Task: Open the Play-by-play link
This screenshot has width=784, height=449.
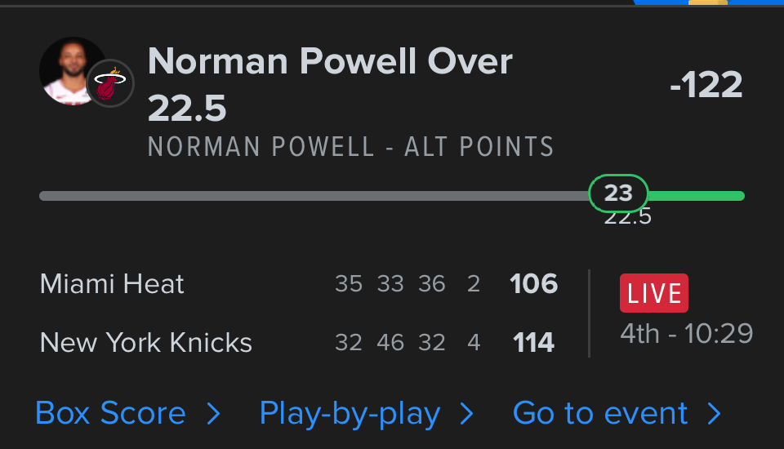Action: (x=350, y=414)
